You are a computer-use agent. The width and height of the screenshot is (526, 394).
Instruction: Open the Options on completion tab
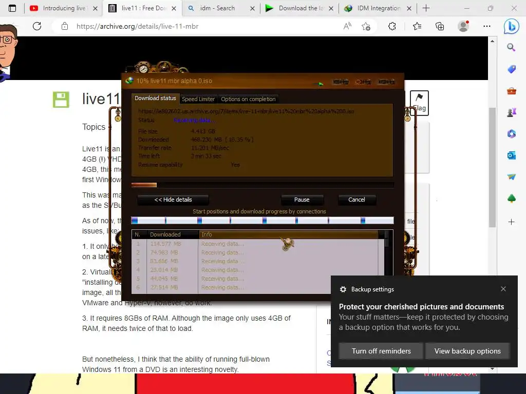tap(248, 99)
